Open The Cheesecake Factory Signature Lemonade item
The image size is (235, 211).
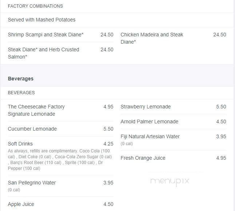[36, 110]
